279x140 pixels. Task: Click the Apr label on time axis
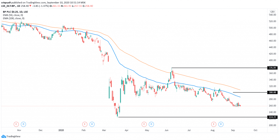click(126, 130)
